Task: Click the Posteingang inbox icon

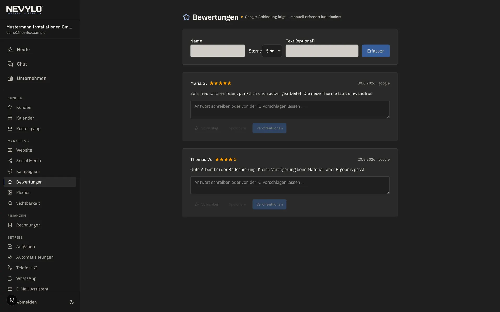Action: [x=10, y=129]
